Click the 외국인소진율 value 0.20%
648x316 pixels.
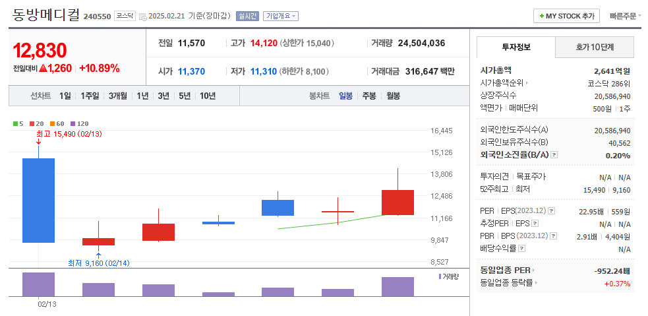(x=618, y=156)
